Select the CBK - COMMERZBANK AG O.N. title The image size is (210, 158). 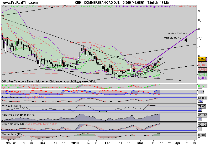pos(97,3)
